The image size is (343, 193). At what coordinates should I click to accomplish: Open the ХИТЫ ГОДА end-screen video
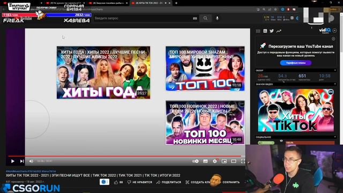pos(103,72)
